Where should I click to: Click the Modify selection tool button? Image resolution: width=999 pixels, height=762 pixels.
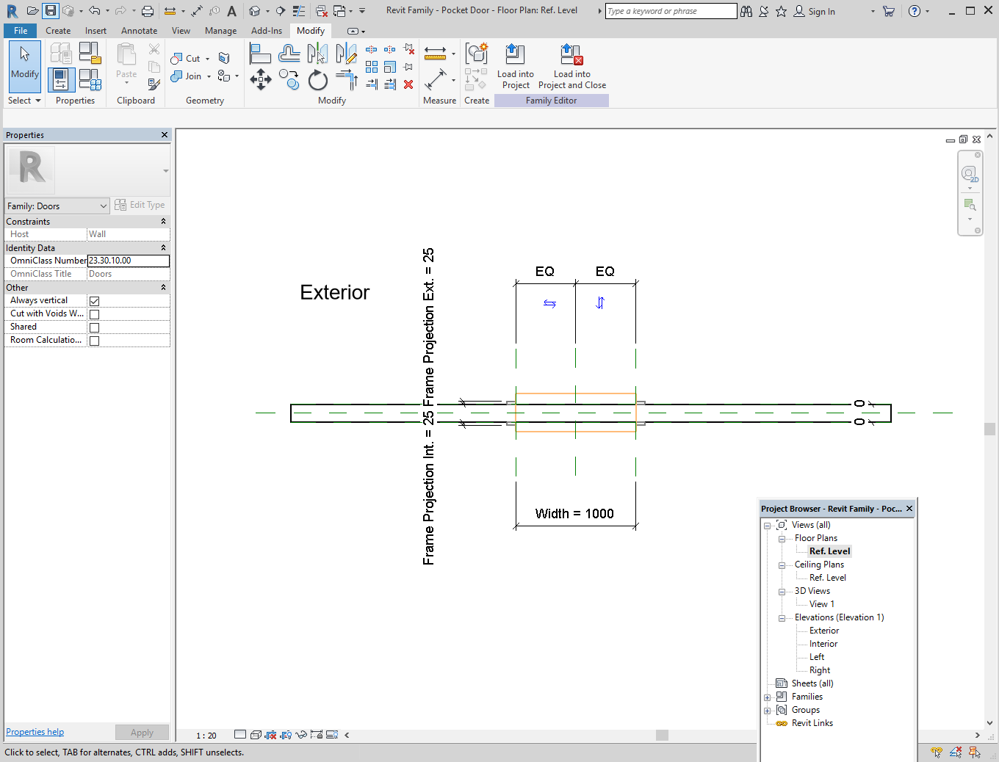24,66
